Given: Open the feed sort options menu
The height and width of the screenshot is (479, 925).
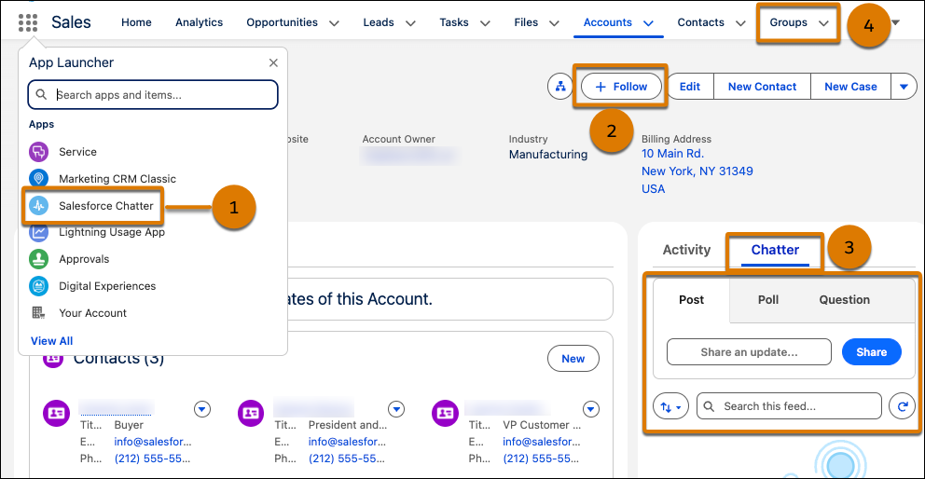Looking at the screenshot, I should pyautogui.click(x=670, y=406).
